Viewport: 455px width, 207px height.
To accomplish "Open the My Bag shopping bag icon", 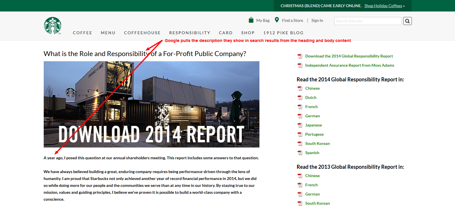I will point(251,20).
